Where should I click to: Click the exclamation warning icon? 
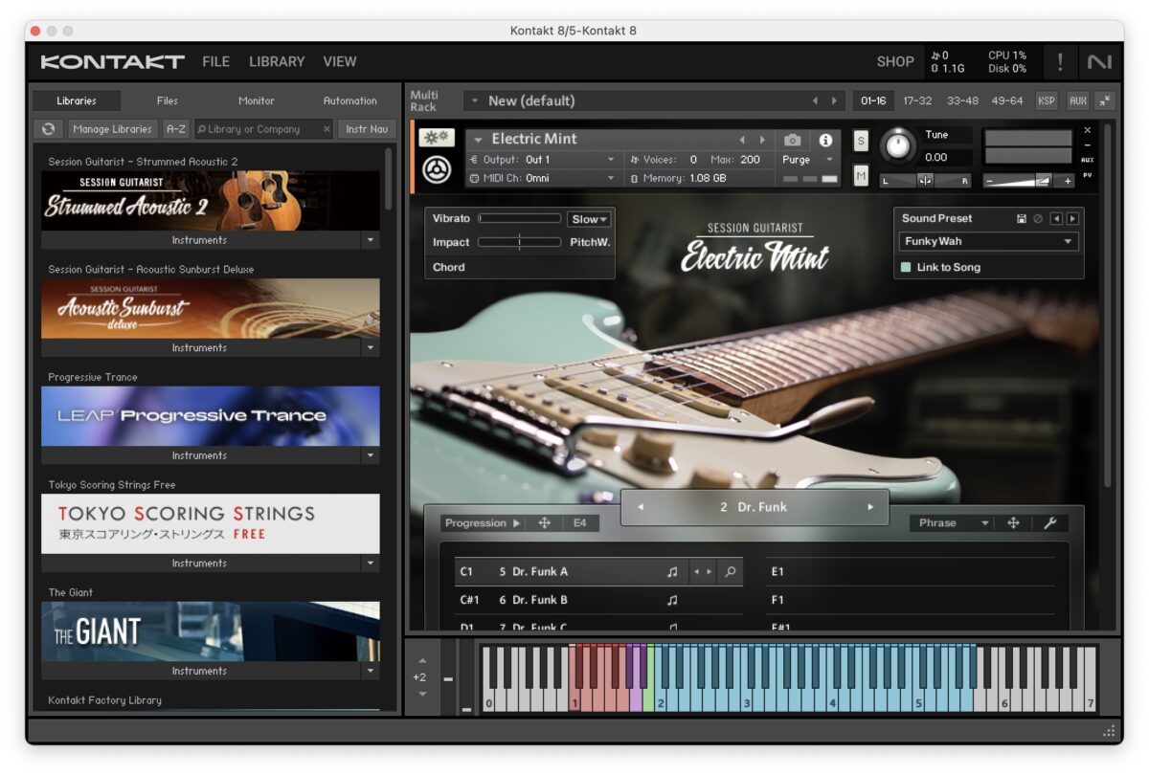pos(1060,61)
